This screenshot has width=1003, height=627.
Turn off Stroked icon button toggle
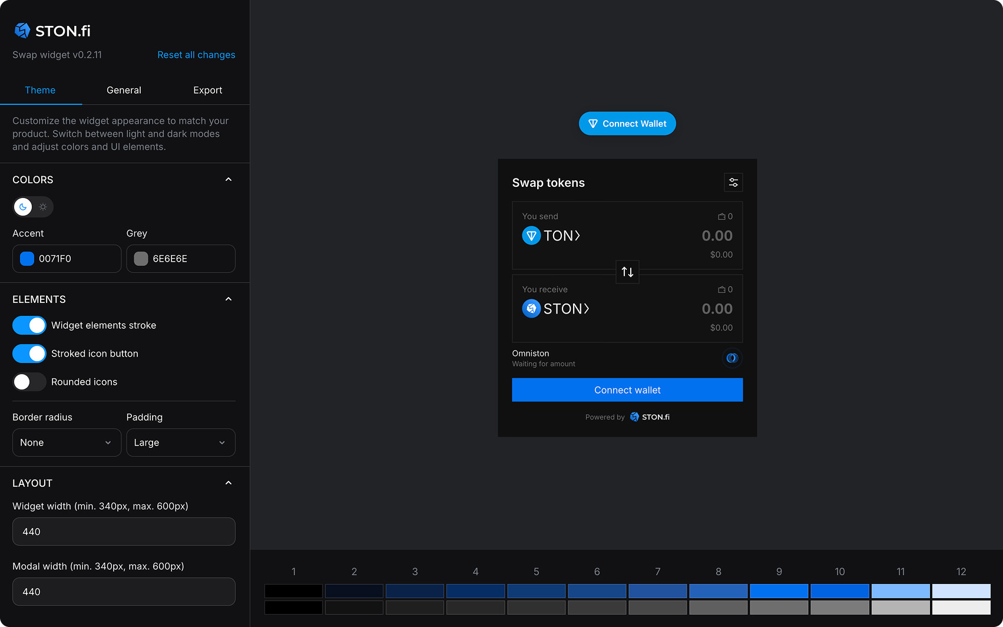coord(29,354)
